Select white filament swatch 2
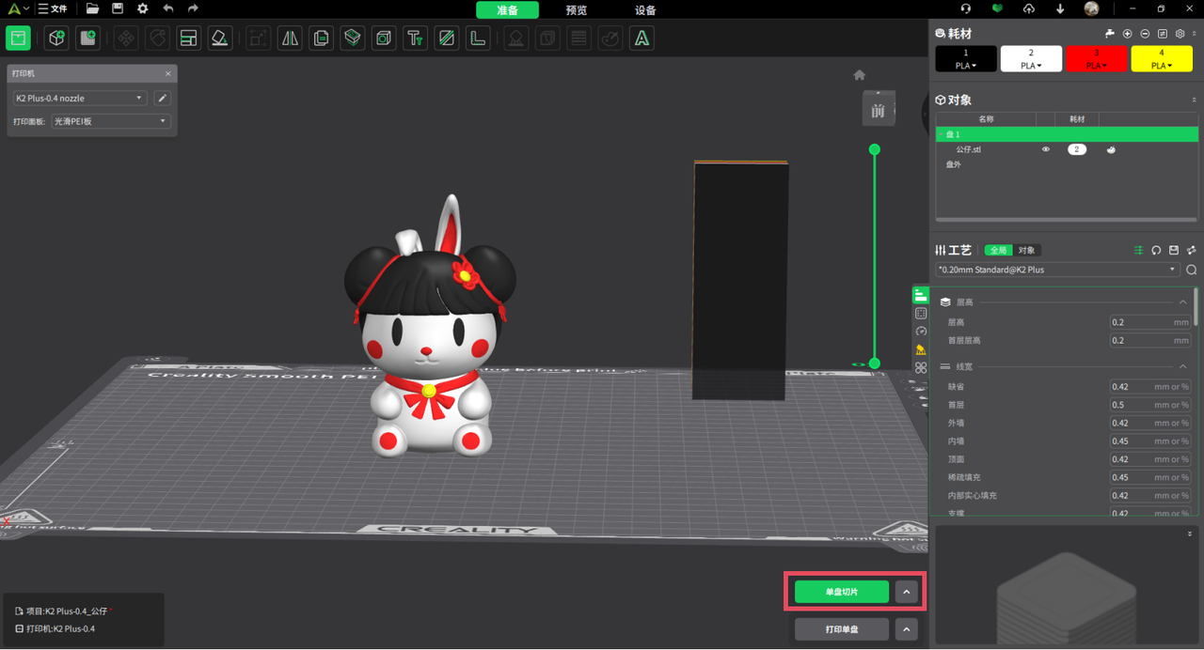The width and height of the screenshot is (1204, 650). coord(1031,59)
